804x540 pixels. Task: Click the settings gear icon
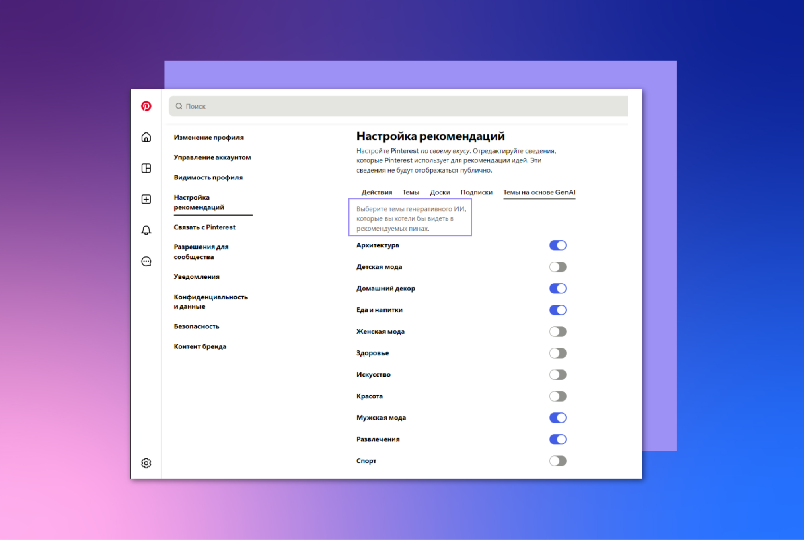[x=146, y=463]
